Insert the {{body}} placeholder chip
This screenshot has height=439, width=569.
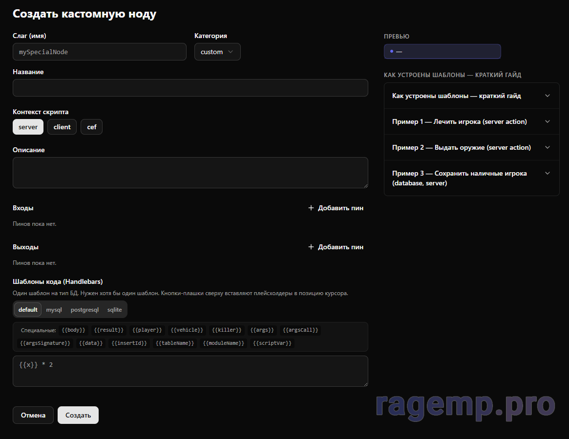click(x=74, y=330)
